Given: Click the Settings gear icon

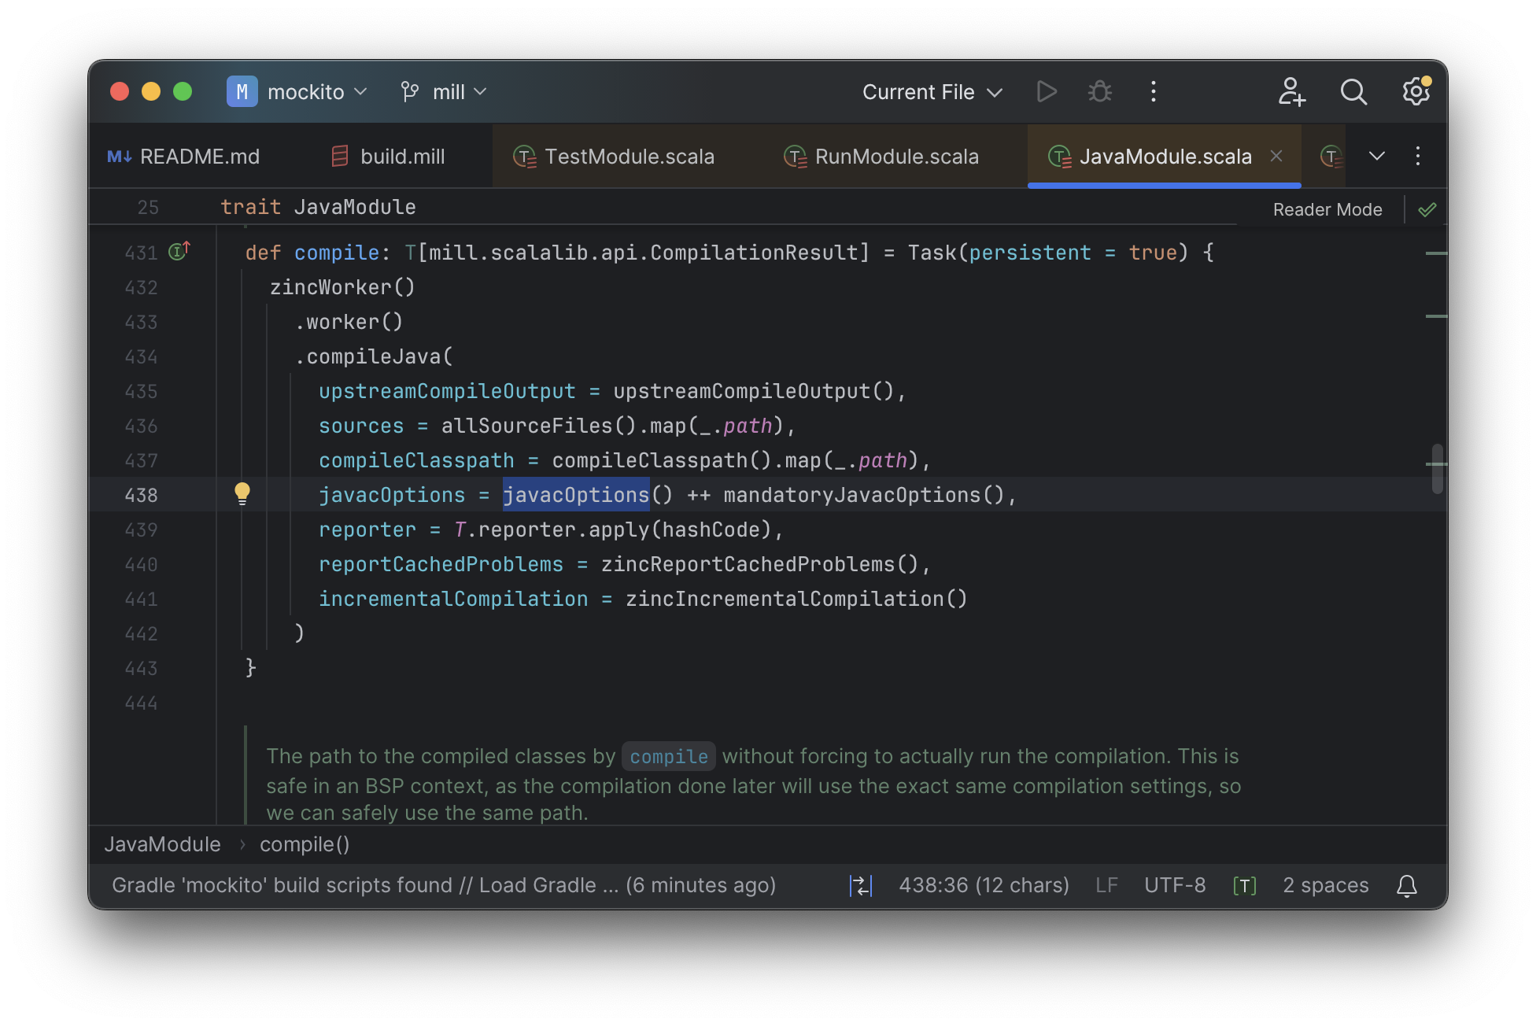Looking at the screenshot, I should coord(1418,90).
